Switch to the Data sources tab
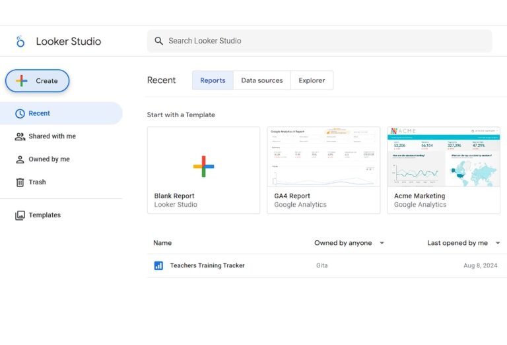The height and width of the screenshot is (345, 507). click(x=262, y=80)
